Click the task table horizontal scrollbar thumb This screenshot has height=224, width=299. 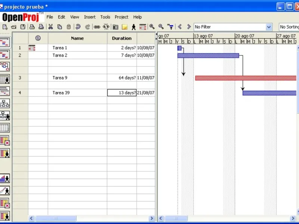point(56,218)
